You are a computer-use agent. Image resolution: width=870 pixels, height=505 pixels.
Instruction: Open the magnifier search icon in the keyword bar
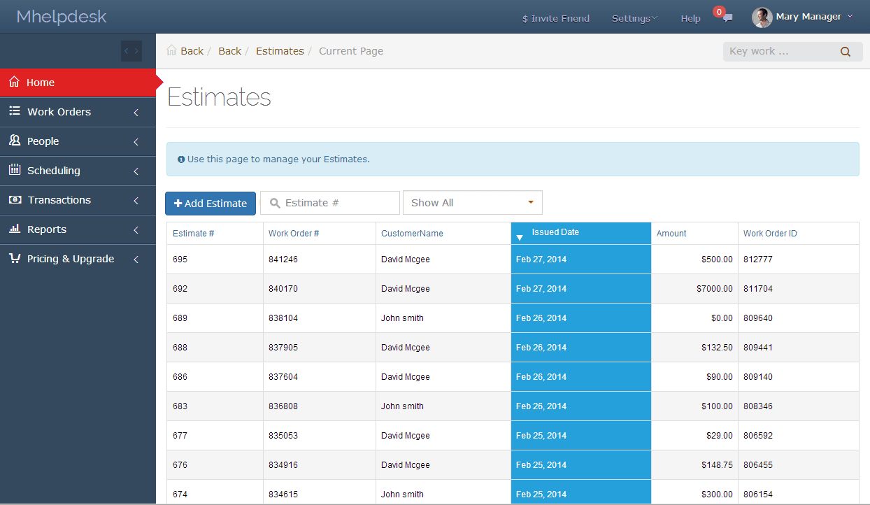coord(846,51)
